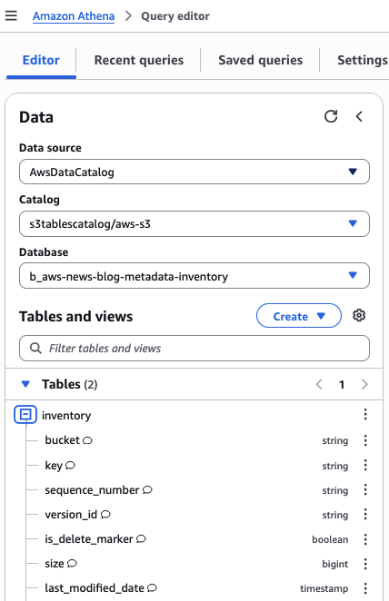Refresh the Data panel
Screen dimensions: 389x601
pyautogui.click(x=331, y=116)
